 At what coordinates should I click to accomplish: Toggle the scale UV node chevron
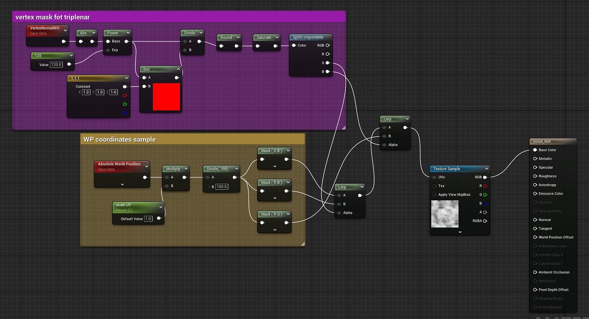point(160,206)
